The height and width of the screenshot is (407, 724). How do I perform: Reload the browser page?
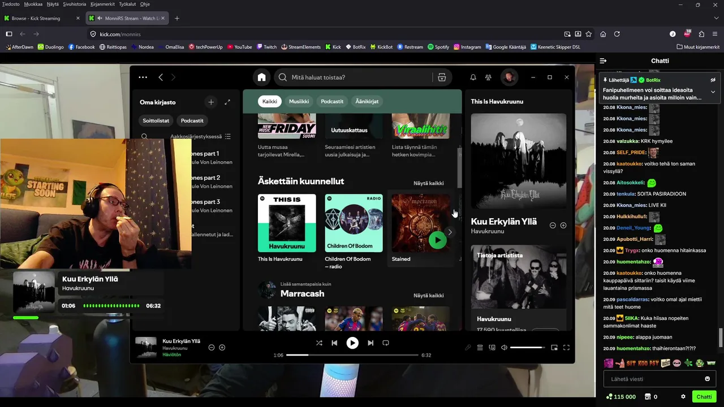(x=617, y=34)
